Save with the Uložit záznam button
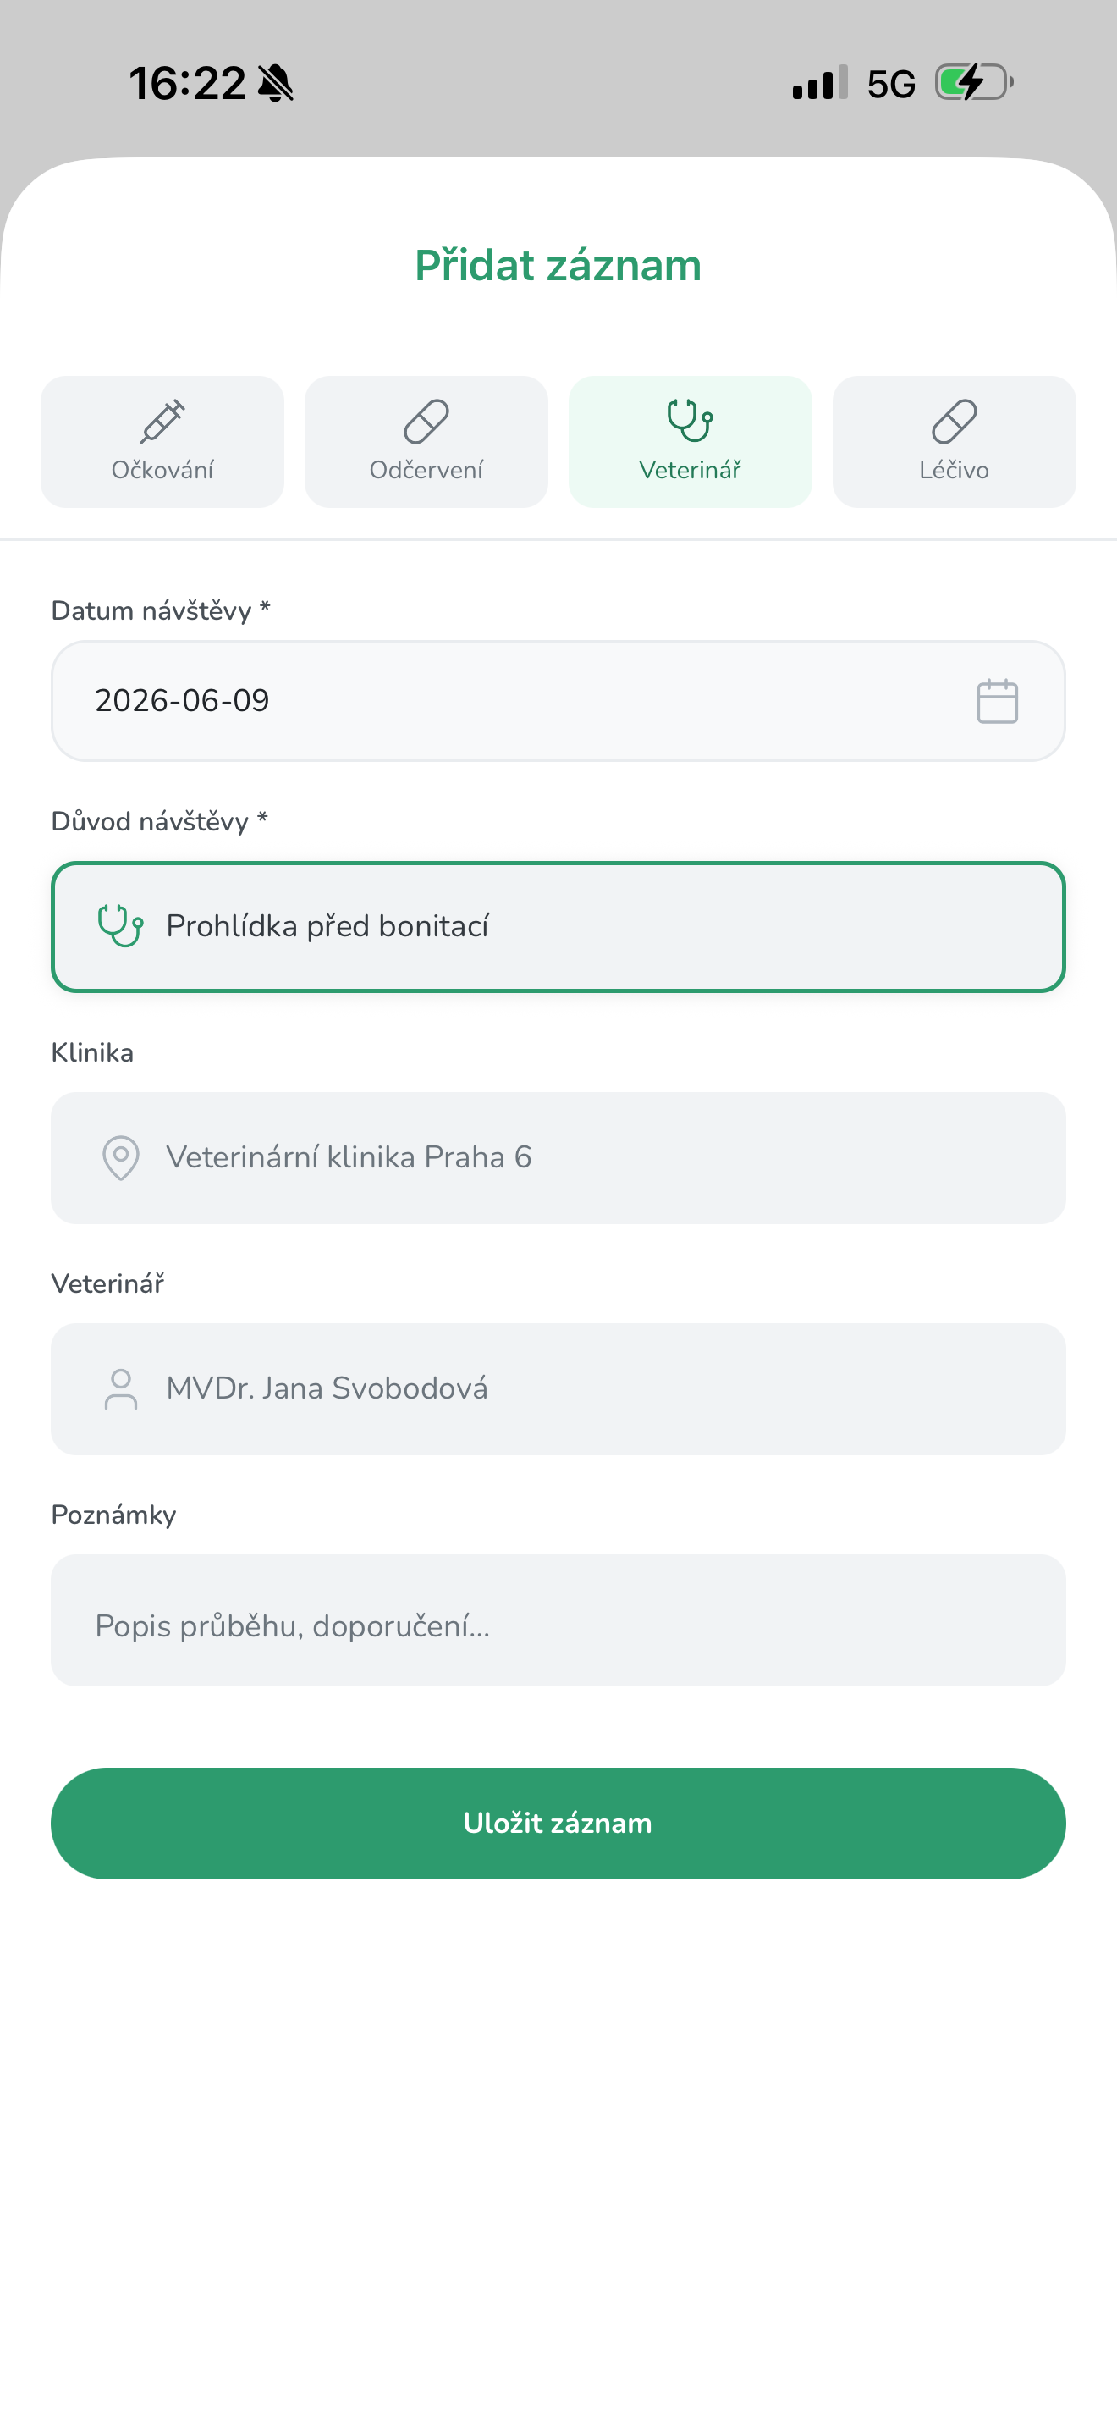This screenshot has width=1117, height=2428. point(558,1823)
